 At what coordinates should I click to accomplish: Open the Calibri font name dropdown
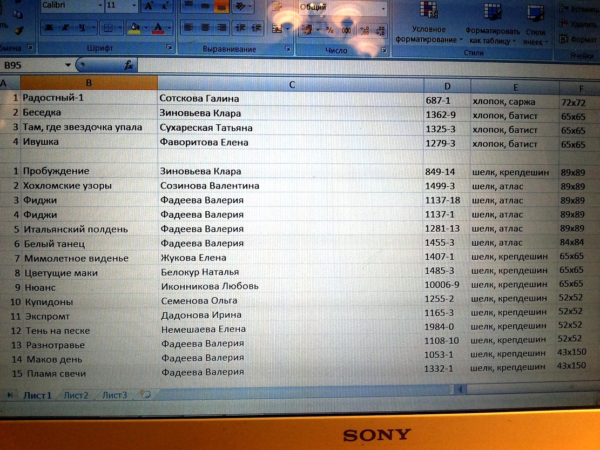click(99, 6)
